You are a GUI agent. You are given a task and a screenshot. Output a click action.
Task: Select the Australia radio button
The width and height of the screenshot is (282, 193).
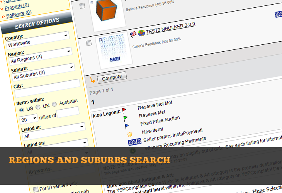[54, 104]
